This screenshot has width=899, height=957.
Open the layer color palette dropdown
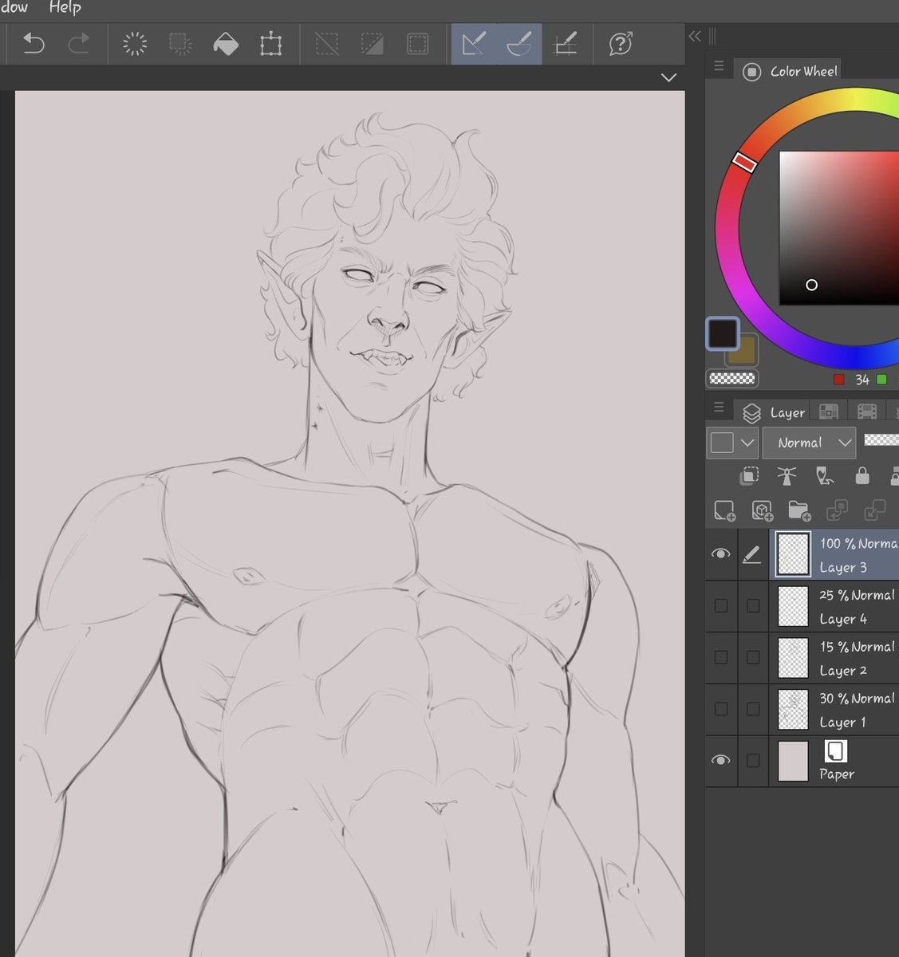pos(731,442)
